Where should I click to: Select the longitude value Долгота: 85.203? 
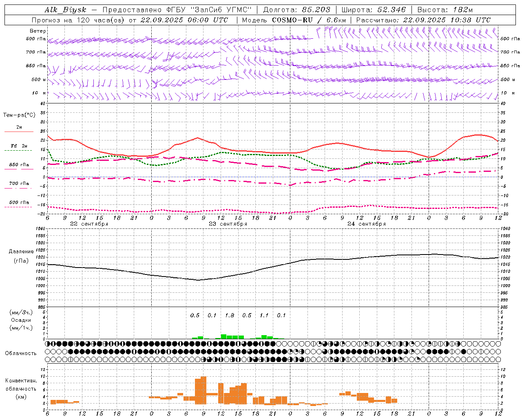tap(296, 10)
